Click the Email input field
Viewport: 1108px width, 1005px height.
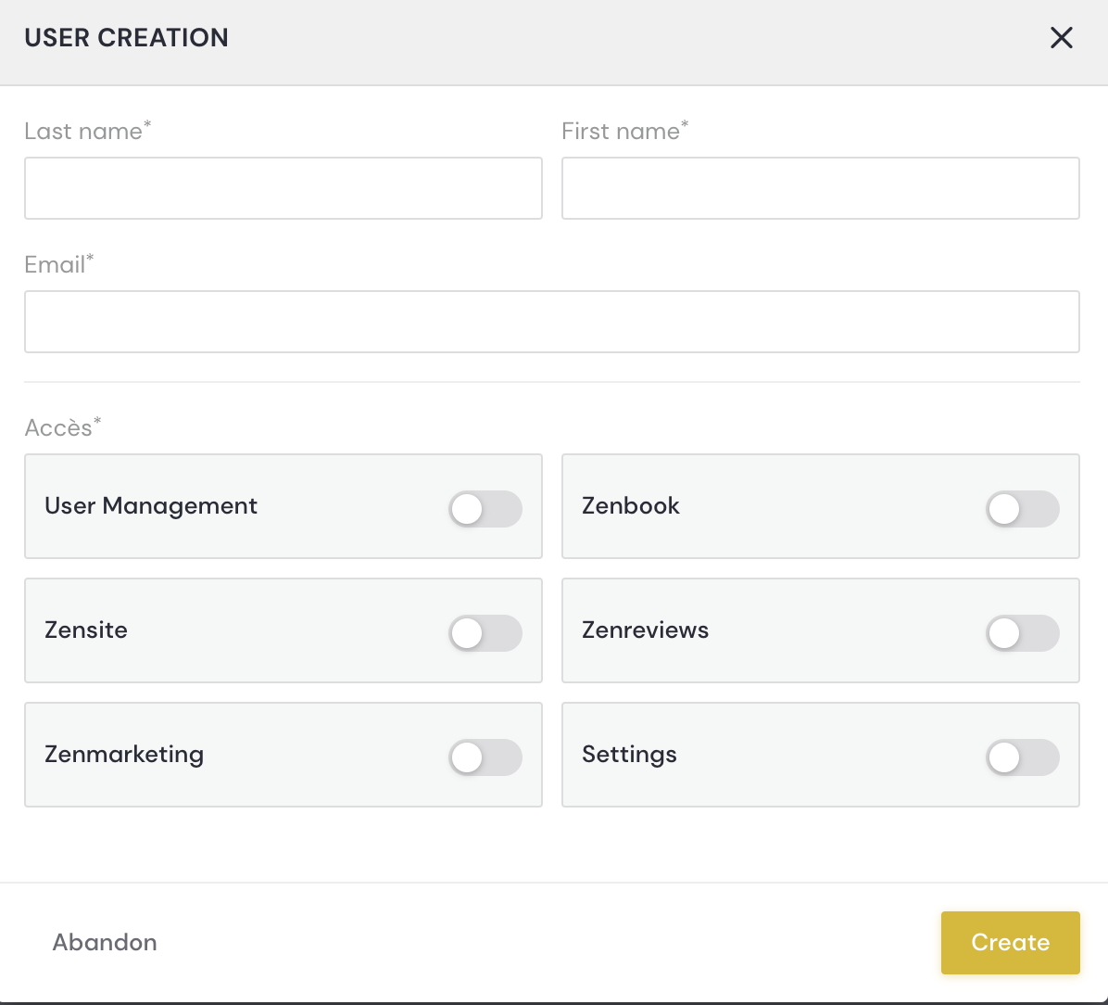(552, 321)
